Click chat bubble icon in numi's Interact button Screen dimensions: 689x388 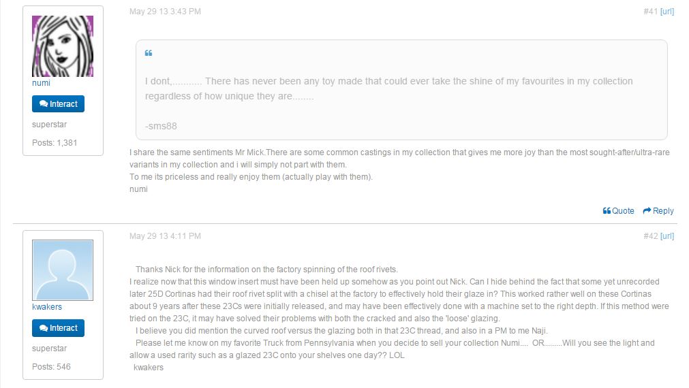(x=44, y=104)
